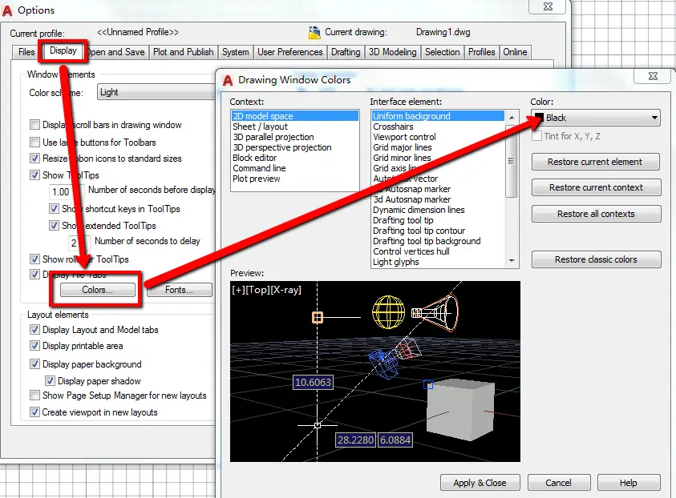Click the AutoCAD icon on Drawing Window Colors title bar

click(229, 78)
